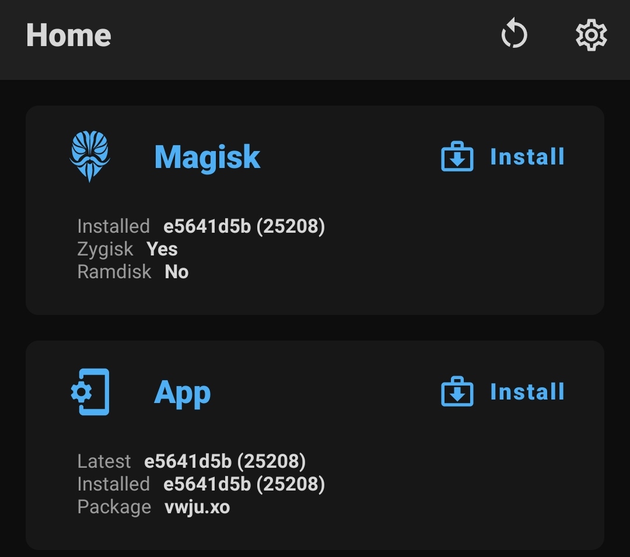Click the Magisk mask logo icon

(x=90, y=155)
